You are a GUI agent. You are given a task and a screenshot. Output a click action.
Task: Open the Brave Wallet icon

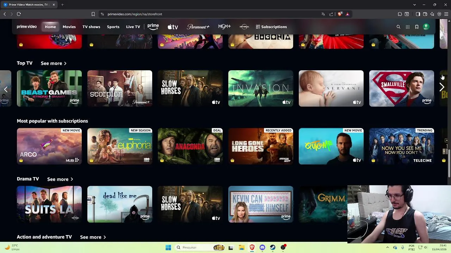click(425, 14)
